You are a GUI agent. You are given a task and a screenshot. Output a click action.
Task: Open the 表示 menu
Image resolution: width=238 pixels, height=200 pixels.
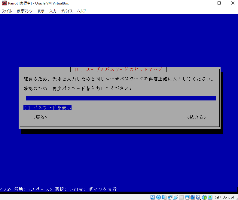(x=41, y=11)
